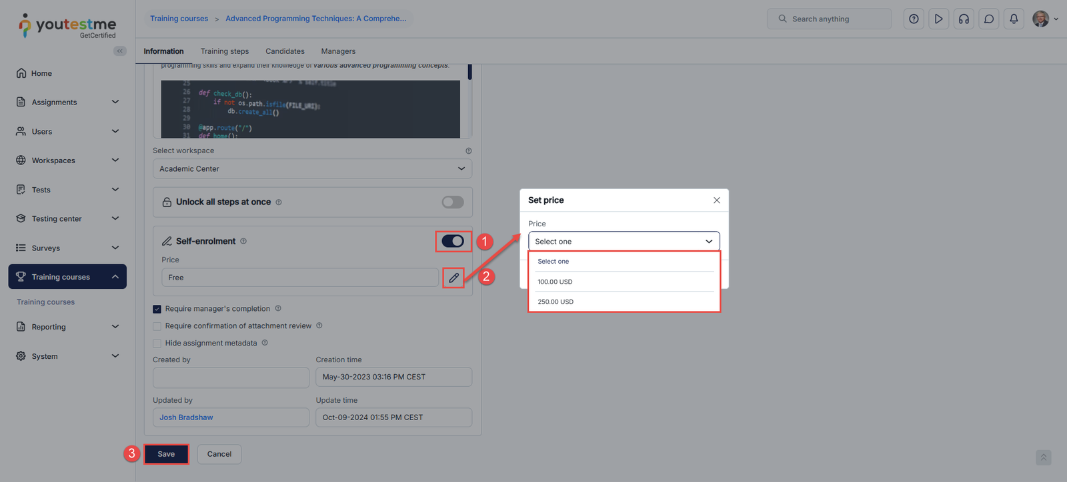
Task: Click the play video tutorial icon
Action: click(938, 19)
